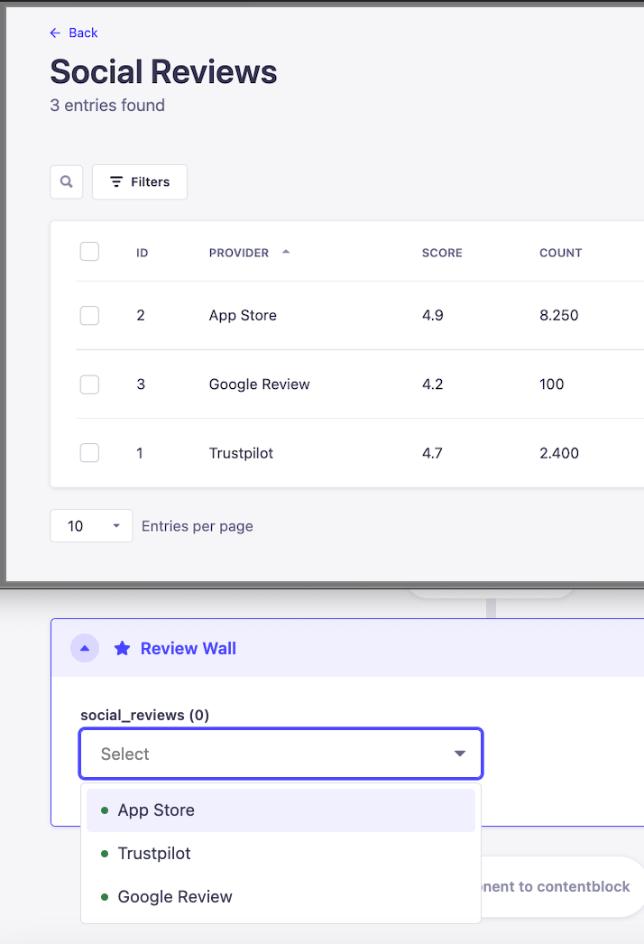Click the Review Wall title
The image size is (644, 944).
click(x=189, y=648)
